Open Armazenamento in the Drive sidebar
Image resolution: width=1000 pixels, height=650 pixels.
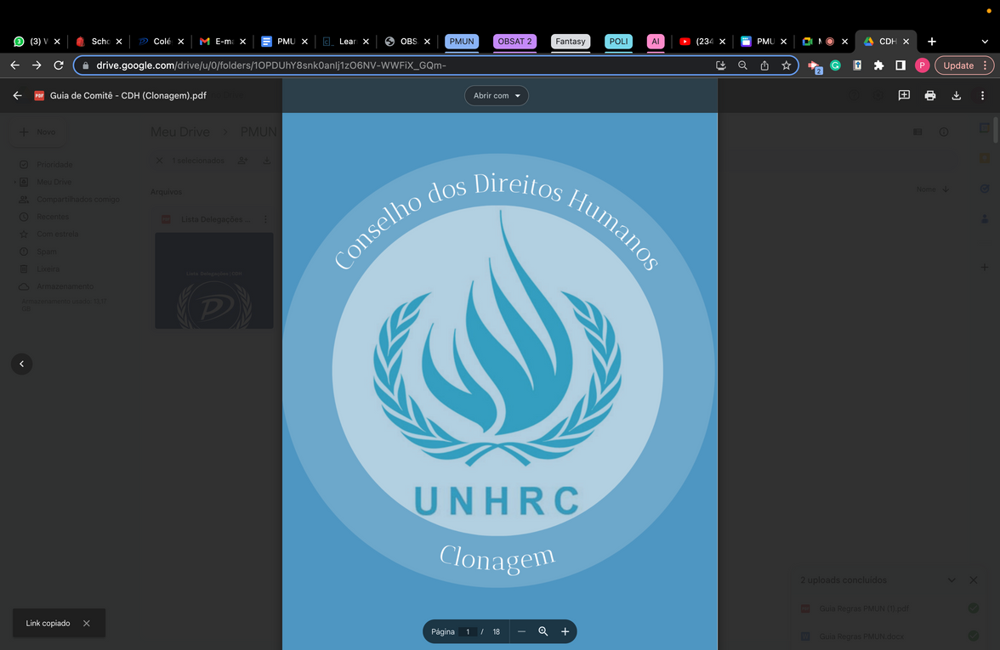click(65, 286)
